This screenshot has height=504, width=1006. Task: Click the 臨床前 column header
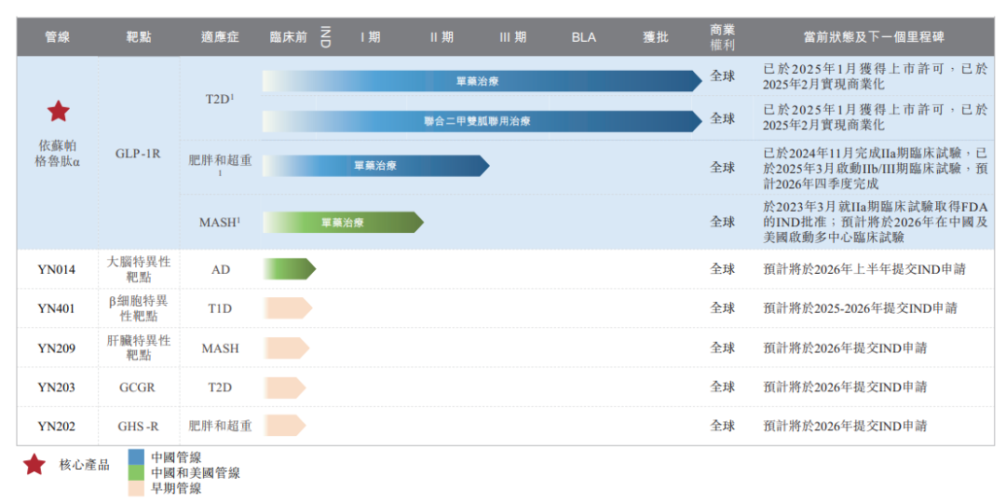tap(288, 37)
